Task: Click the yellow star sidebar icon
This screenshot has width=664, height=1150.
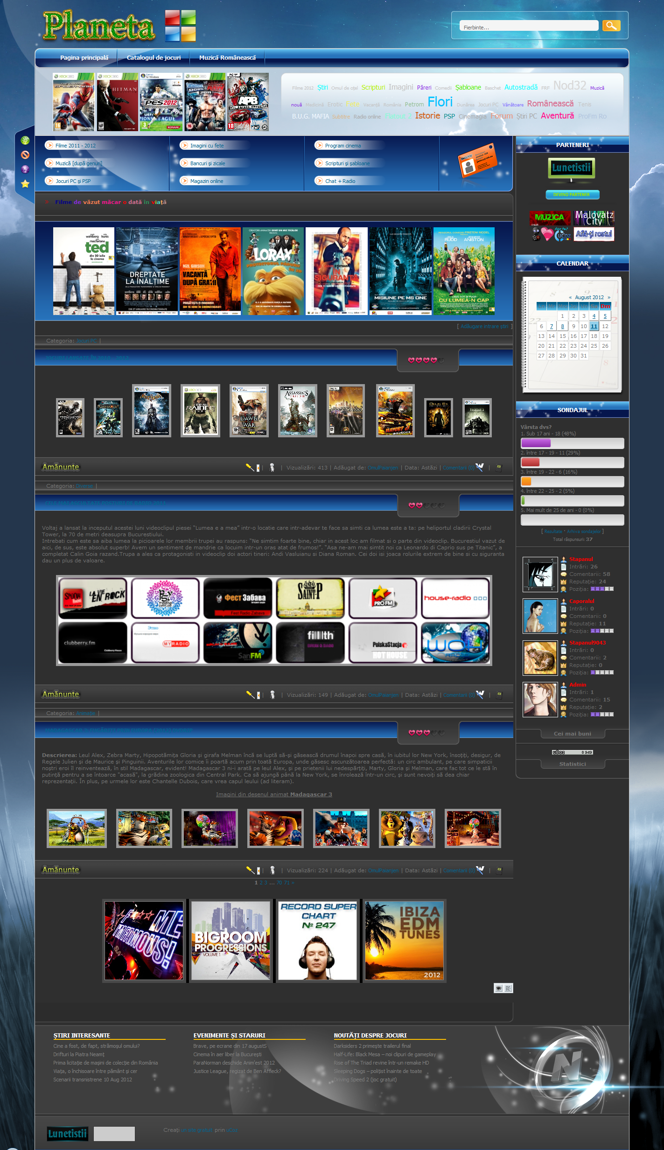Action: [25, 184]
